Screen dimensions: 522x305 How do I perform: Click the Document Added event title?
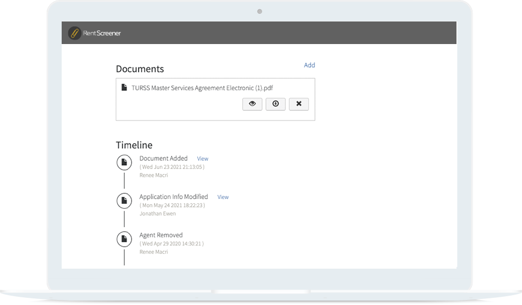(164, 159)
